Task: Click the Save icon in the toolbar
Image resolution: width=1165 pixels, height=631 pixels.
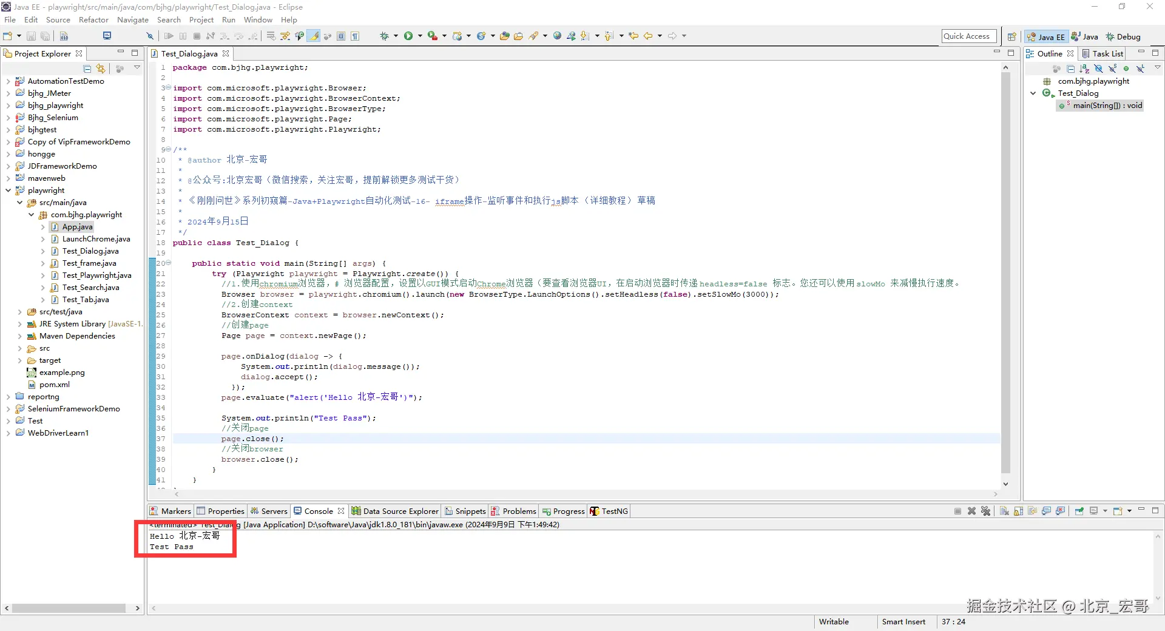Action: click(31, 36)
